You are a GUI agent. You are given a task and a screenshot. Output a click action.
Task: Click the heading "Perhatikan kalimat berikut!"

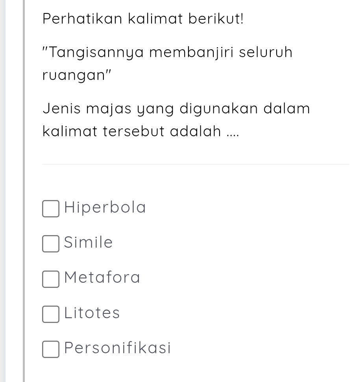(x=143, y=19)
